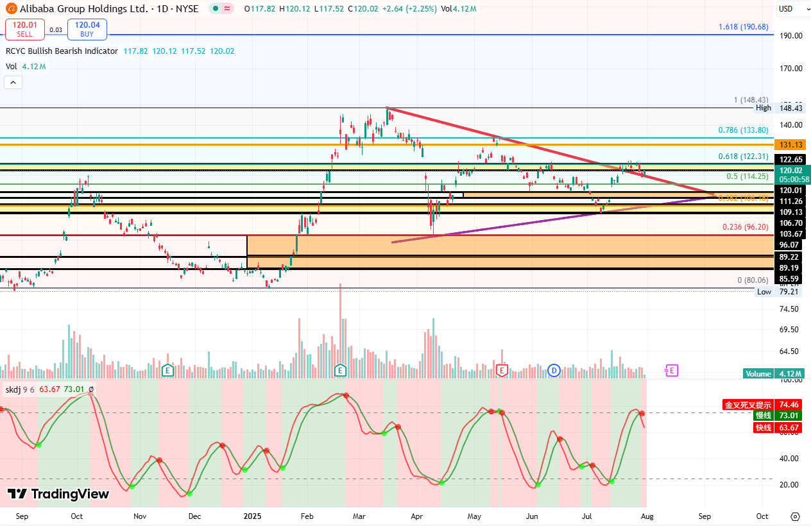Click the green market status dot indicator
The width and height of the screenshot is (811, 526).
216,9
